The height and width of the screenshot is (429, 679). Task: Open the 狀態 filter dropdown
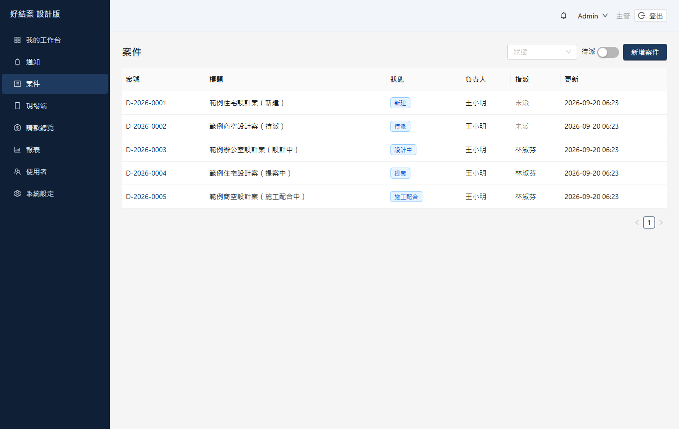coord(542,52)
